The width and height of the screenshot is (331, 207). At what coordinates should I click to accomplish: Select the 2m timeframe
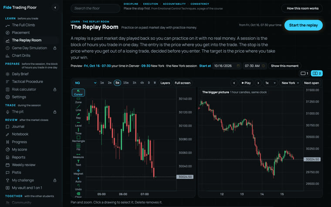click(x=110, y=83)
